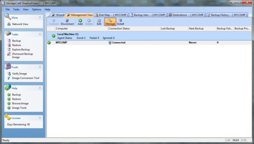
Task: Click the Ready status bar text
Action: (x=6, y=140)
